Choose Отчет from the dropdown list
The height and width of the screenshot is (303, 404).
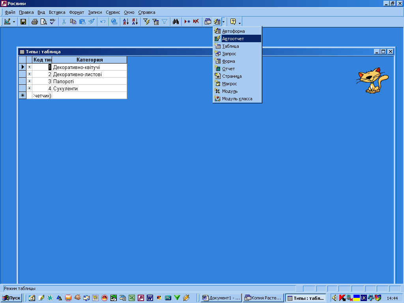[237, 69]
